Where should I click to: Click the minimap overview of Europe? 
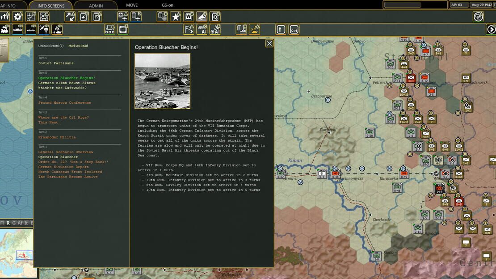tap(17, 254)
